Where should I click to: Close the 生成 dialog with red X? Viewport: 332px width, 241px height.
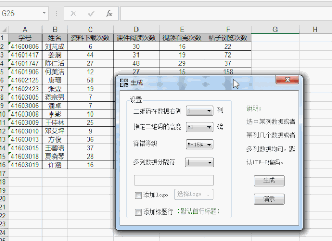(x=287, y=80)
